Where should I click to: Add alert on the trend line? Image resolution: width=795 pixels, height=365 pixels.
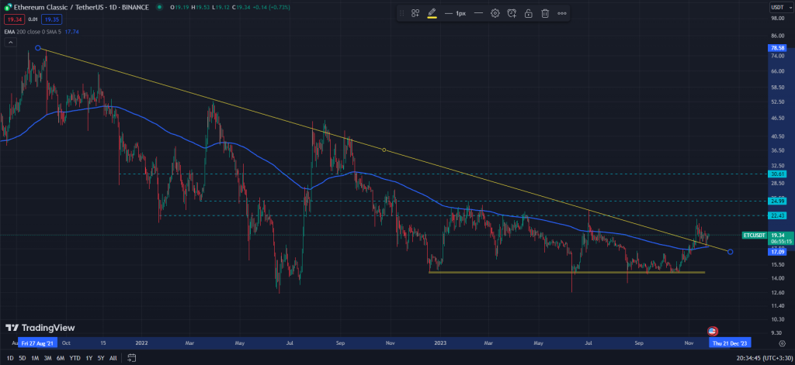(512, 13)
